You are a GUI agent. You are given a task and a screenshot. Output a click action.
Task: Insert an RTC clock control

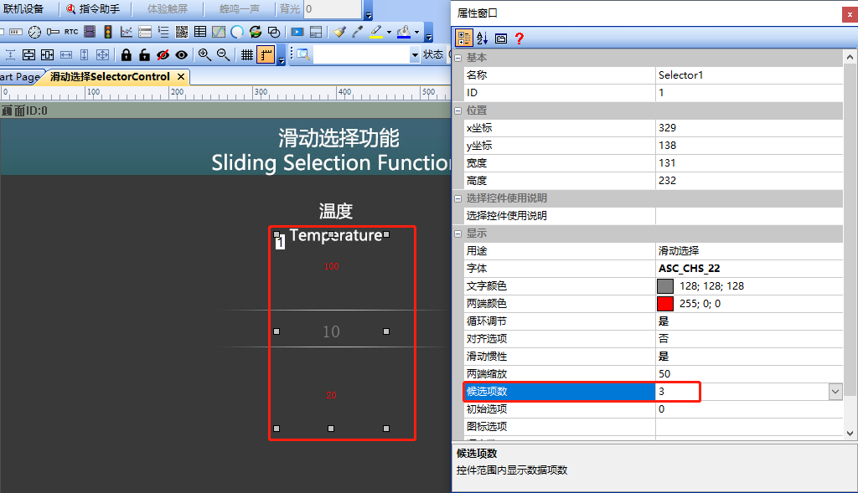tap(71, 32)
